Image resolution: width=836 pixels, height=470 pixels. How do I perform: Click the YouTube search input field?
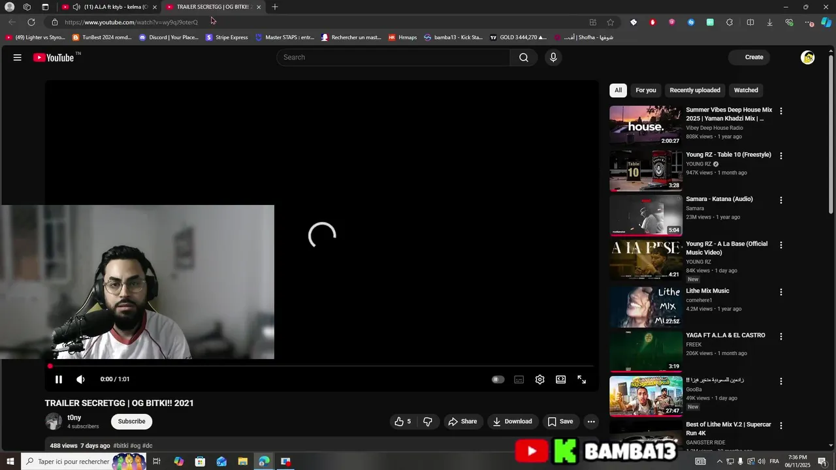tap(393, 57)
